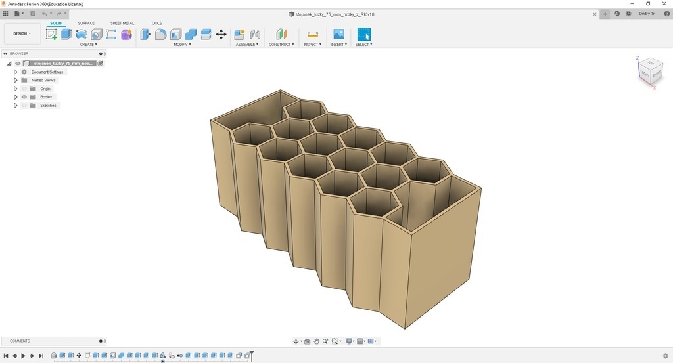Jump to the timeline beginning
The height and width of the screenshot is (363, 673).
coord(5,356)
